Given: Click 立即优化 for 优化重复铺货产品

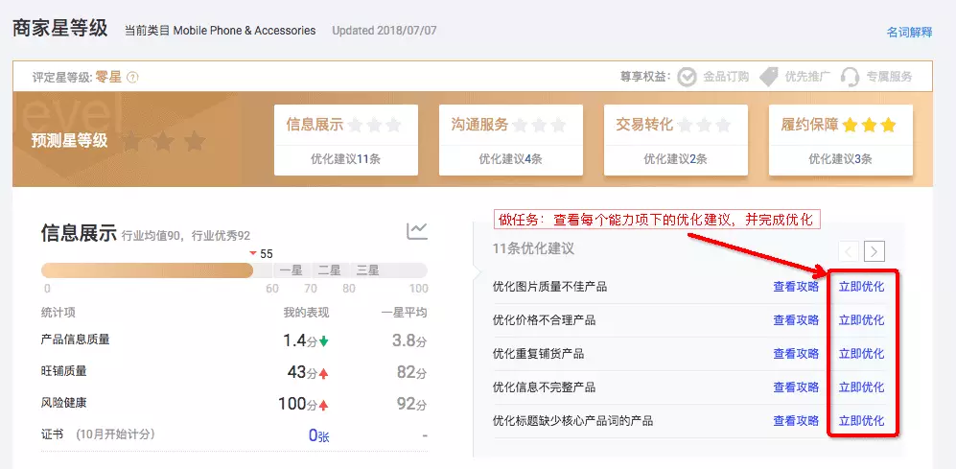Looking at the screenshot, I should click(861, 353).
